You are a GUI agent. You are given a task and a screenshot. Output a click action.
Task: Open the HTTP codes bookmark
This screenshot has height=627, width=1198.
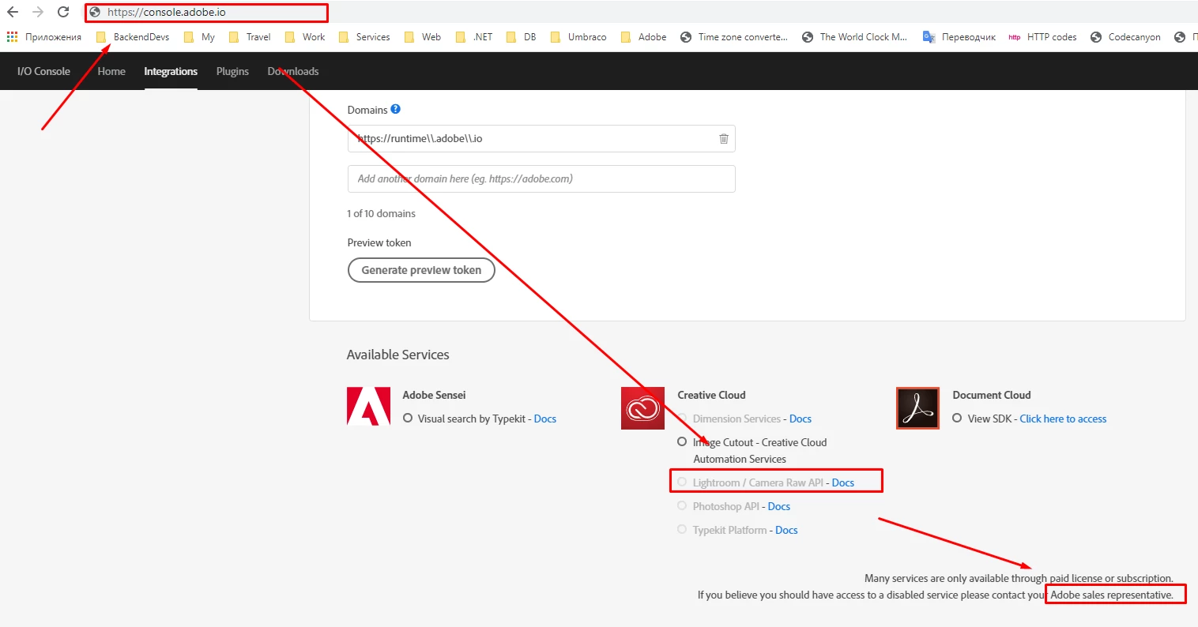1043,37
